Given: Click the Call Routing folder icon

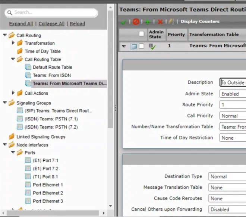Looking at the screenshot, I should [x=11, y=35].
